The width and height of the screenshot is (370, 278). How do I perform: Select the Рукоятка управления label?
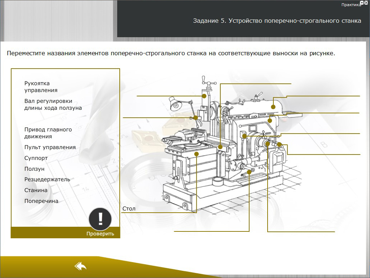41,87
